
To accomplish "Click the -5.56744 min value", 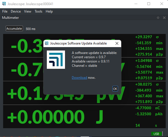I will coord(143,67).
